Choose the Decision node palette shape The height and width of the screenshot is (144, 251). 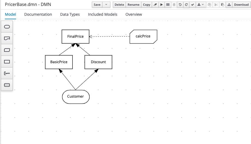point(7,62)
